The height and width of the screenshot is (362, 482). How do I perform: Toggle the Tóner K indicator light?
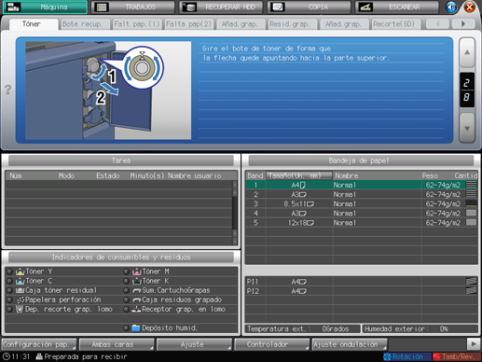pos(126,281)
